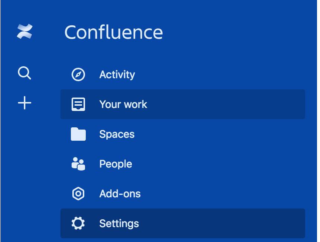The width and height of the screenshot is (320, 242).
Task: Open the People directory
Action: 183,164
